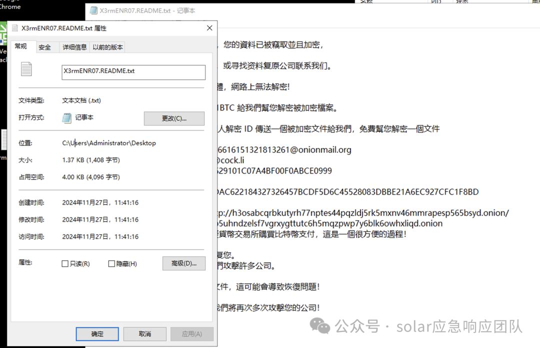This screenshot has height=348, width=540.
Task: Enable the 隐藏(H) checkbox
Action: pos(112,263)
